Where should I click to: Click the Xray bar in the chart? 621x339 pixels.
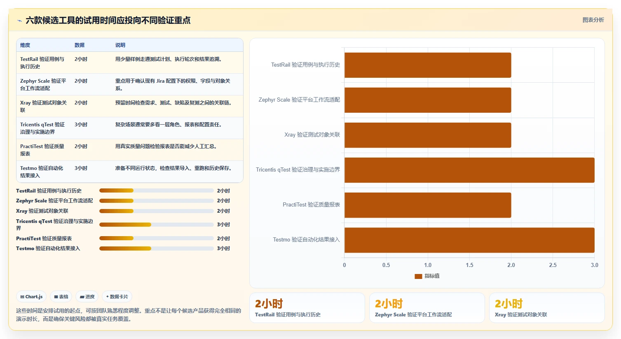pos(428,135)
